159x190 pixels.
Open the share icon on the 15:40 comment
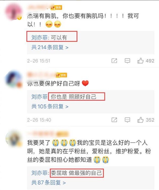(114, 120)
